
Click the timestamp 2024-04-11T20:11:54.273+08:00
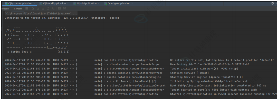coord(27,94)
